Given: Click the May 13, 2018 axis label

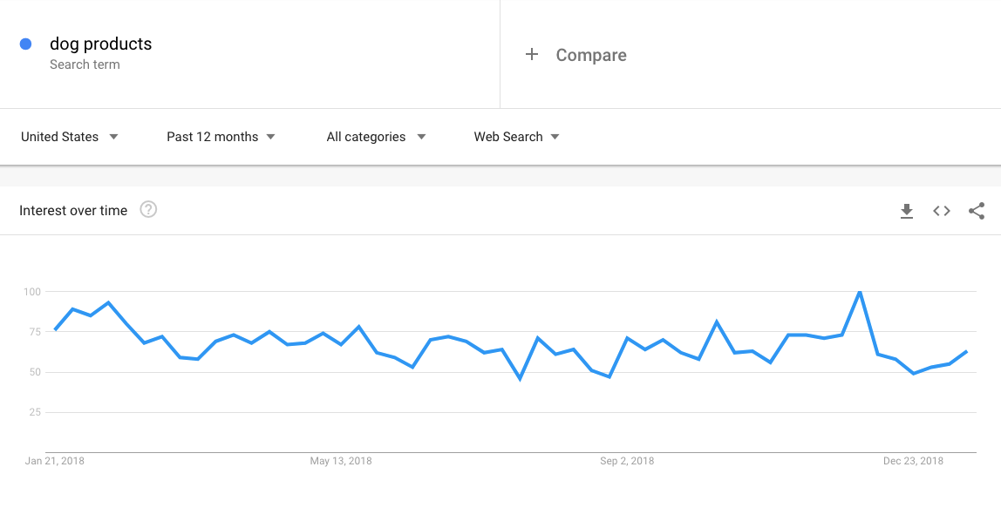Looking at the screenshot, I should 341,461.
